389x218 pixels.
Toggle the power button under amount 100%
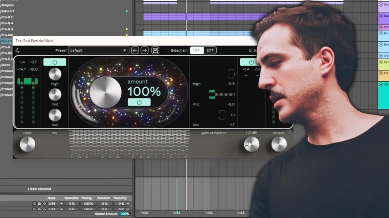[139, 102]
